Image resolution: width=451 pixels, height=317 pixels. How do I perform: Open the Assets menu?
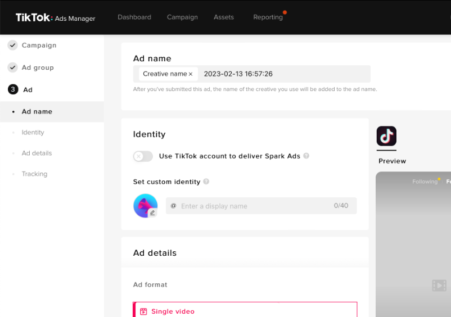click(224, 17)
